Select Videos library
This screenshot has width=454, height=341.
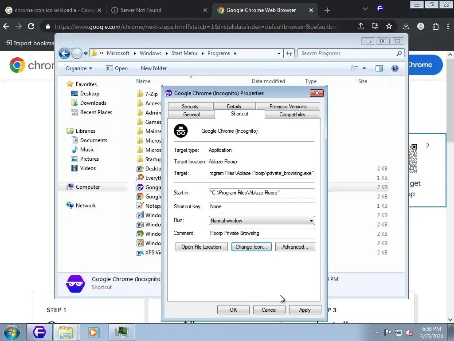83,168
